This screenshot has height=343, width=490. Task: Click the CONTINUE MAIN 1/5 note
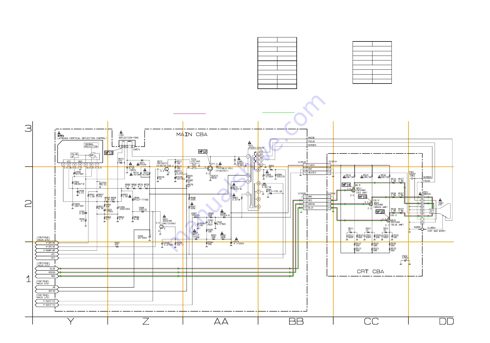(43, 296)
